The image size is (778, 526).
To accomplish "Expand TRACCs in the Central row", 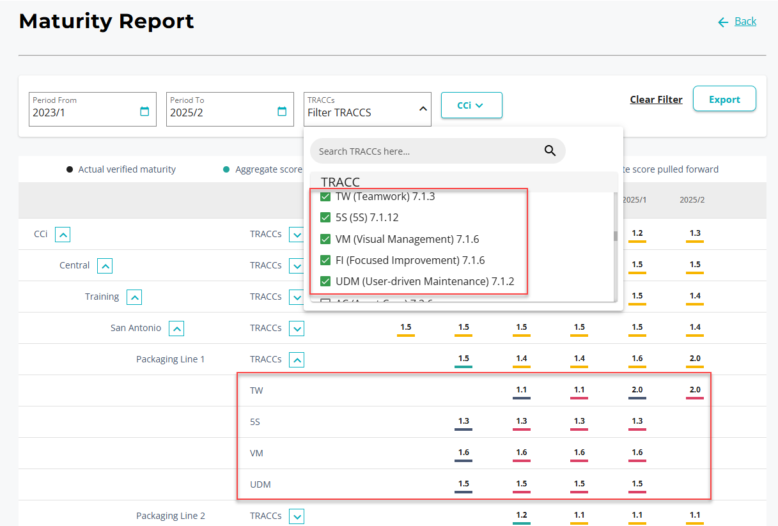I will tap(297, 266).
